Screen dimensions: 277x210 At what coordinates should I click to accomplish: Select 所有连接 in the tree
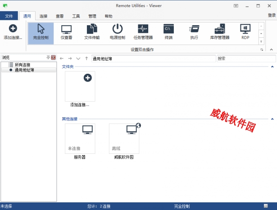(23, 65)
